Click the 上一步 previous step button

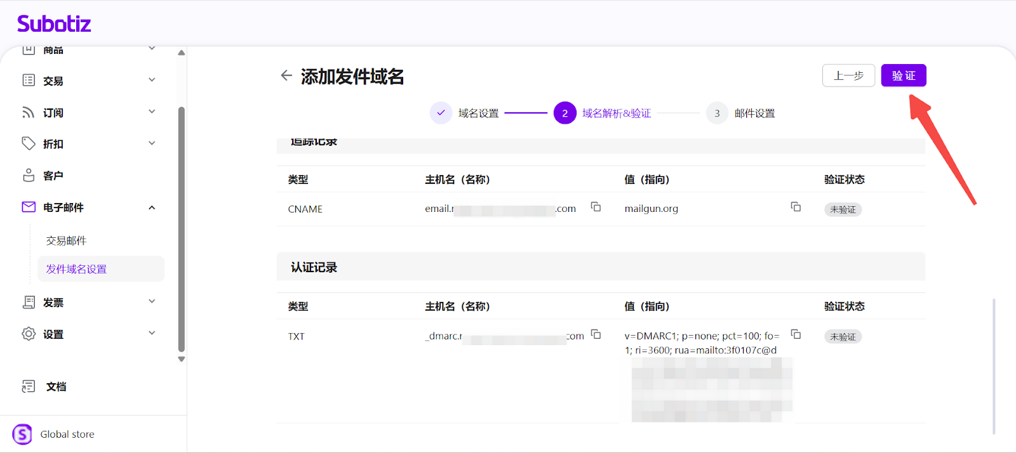[x=848, y=75]
